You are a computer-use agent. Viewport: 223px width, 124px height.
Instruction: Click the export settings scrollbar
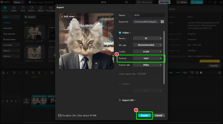(164, 57)
